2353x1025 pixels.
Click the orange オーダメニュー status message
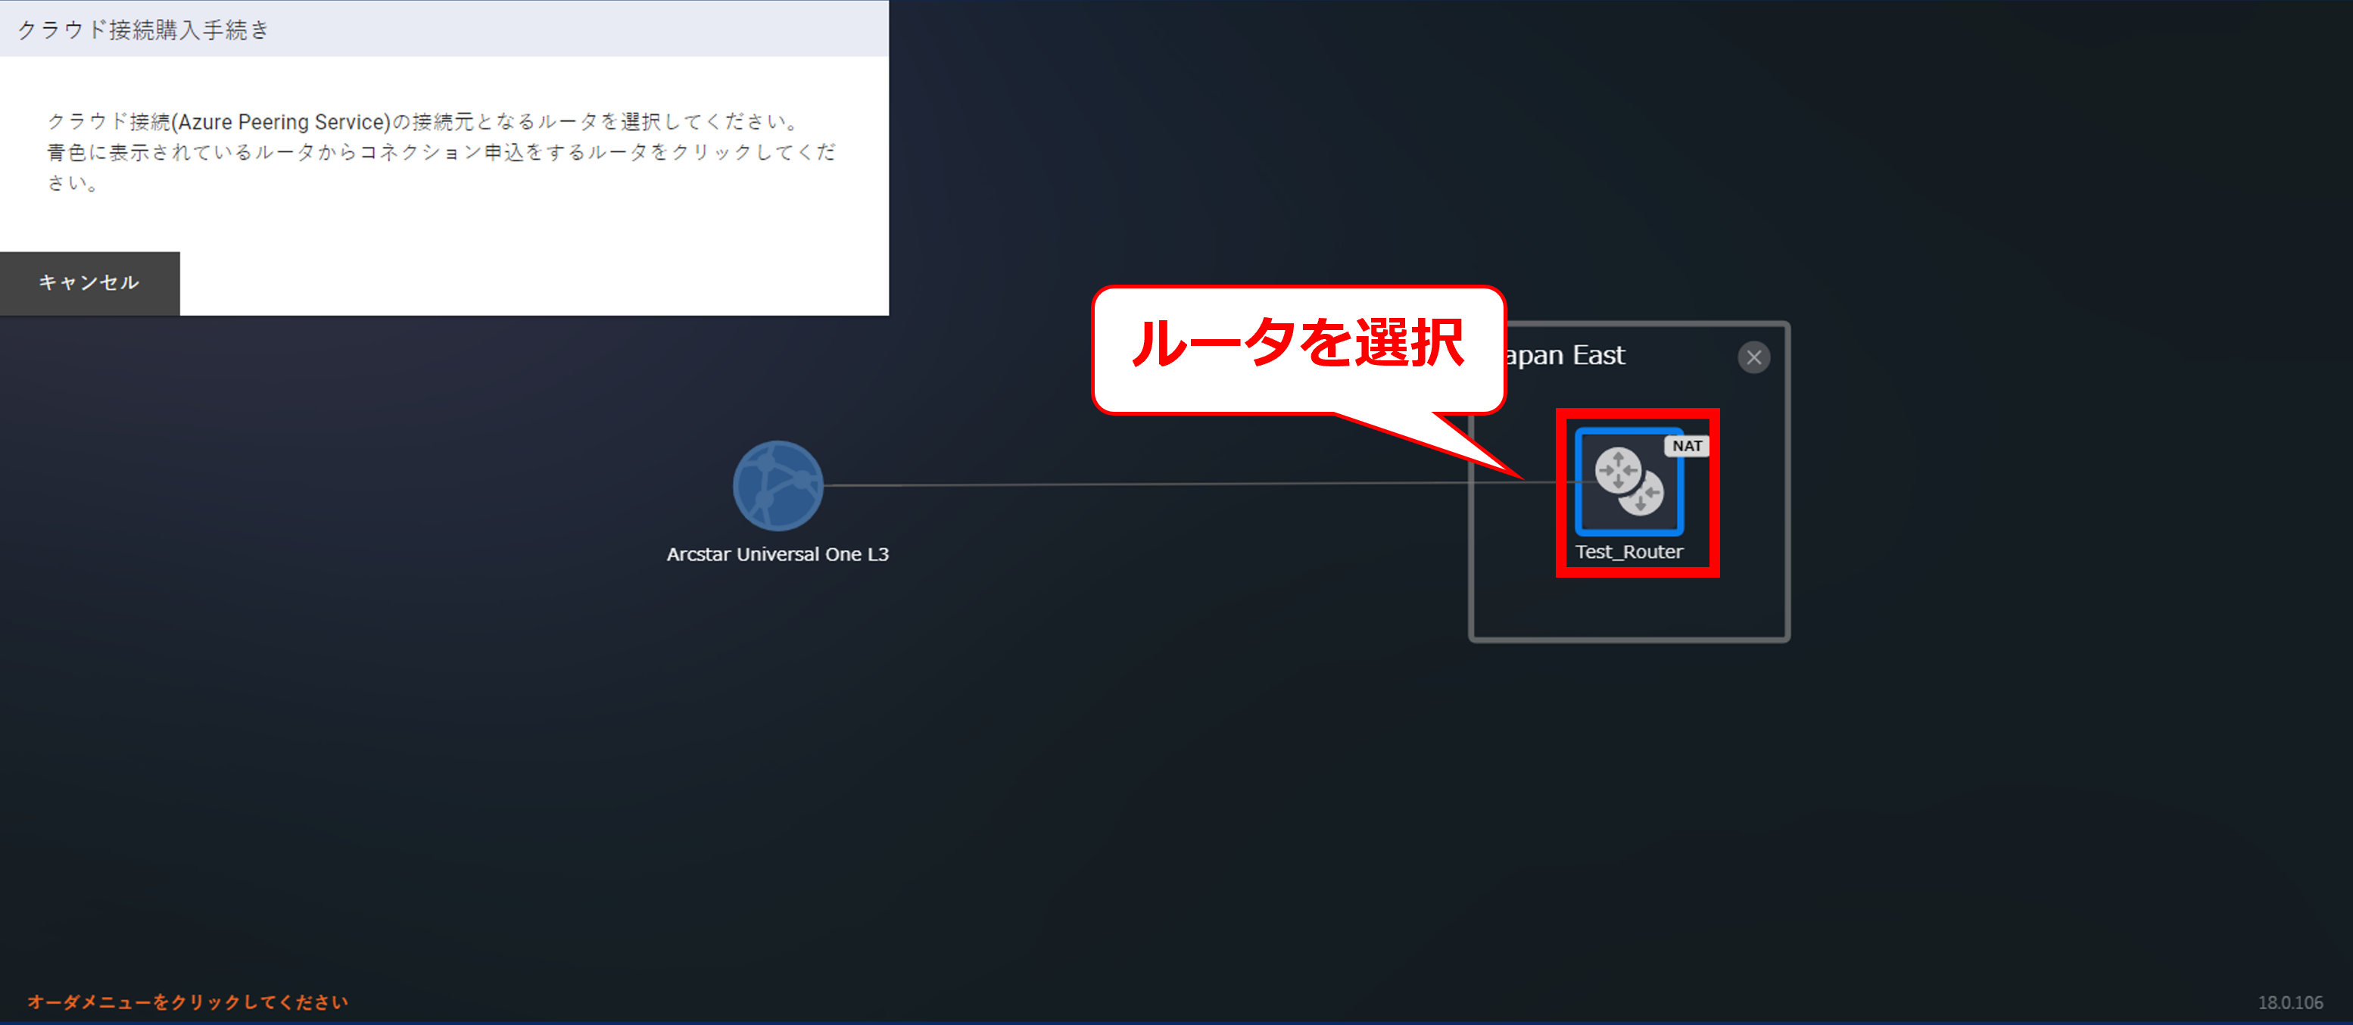187,1002
